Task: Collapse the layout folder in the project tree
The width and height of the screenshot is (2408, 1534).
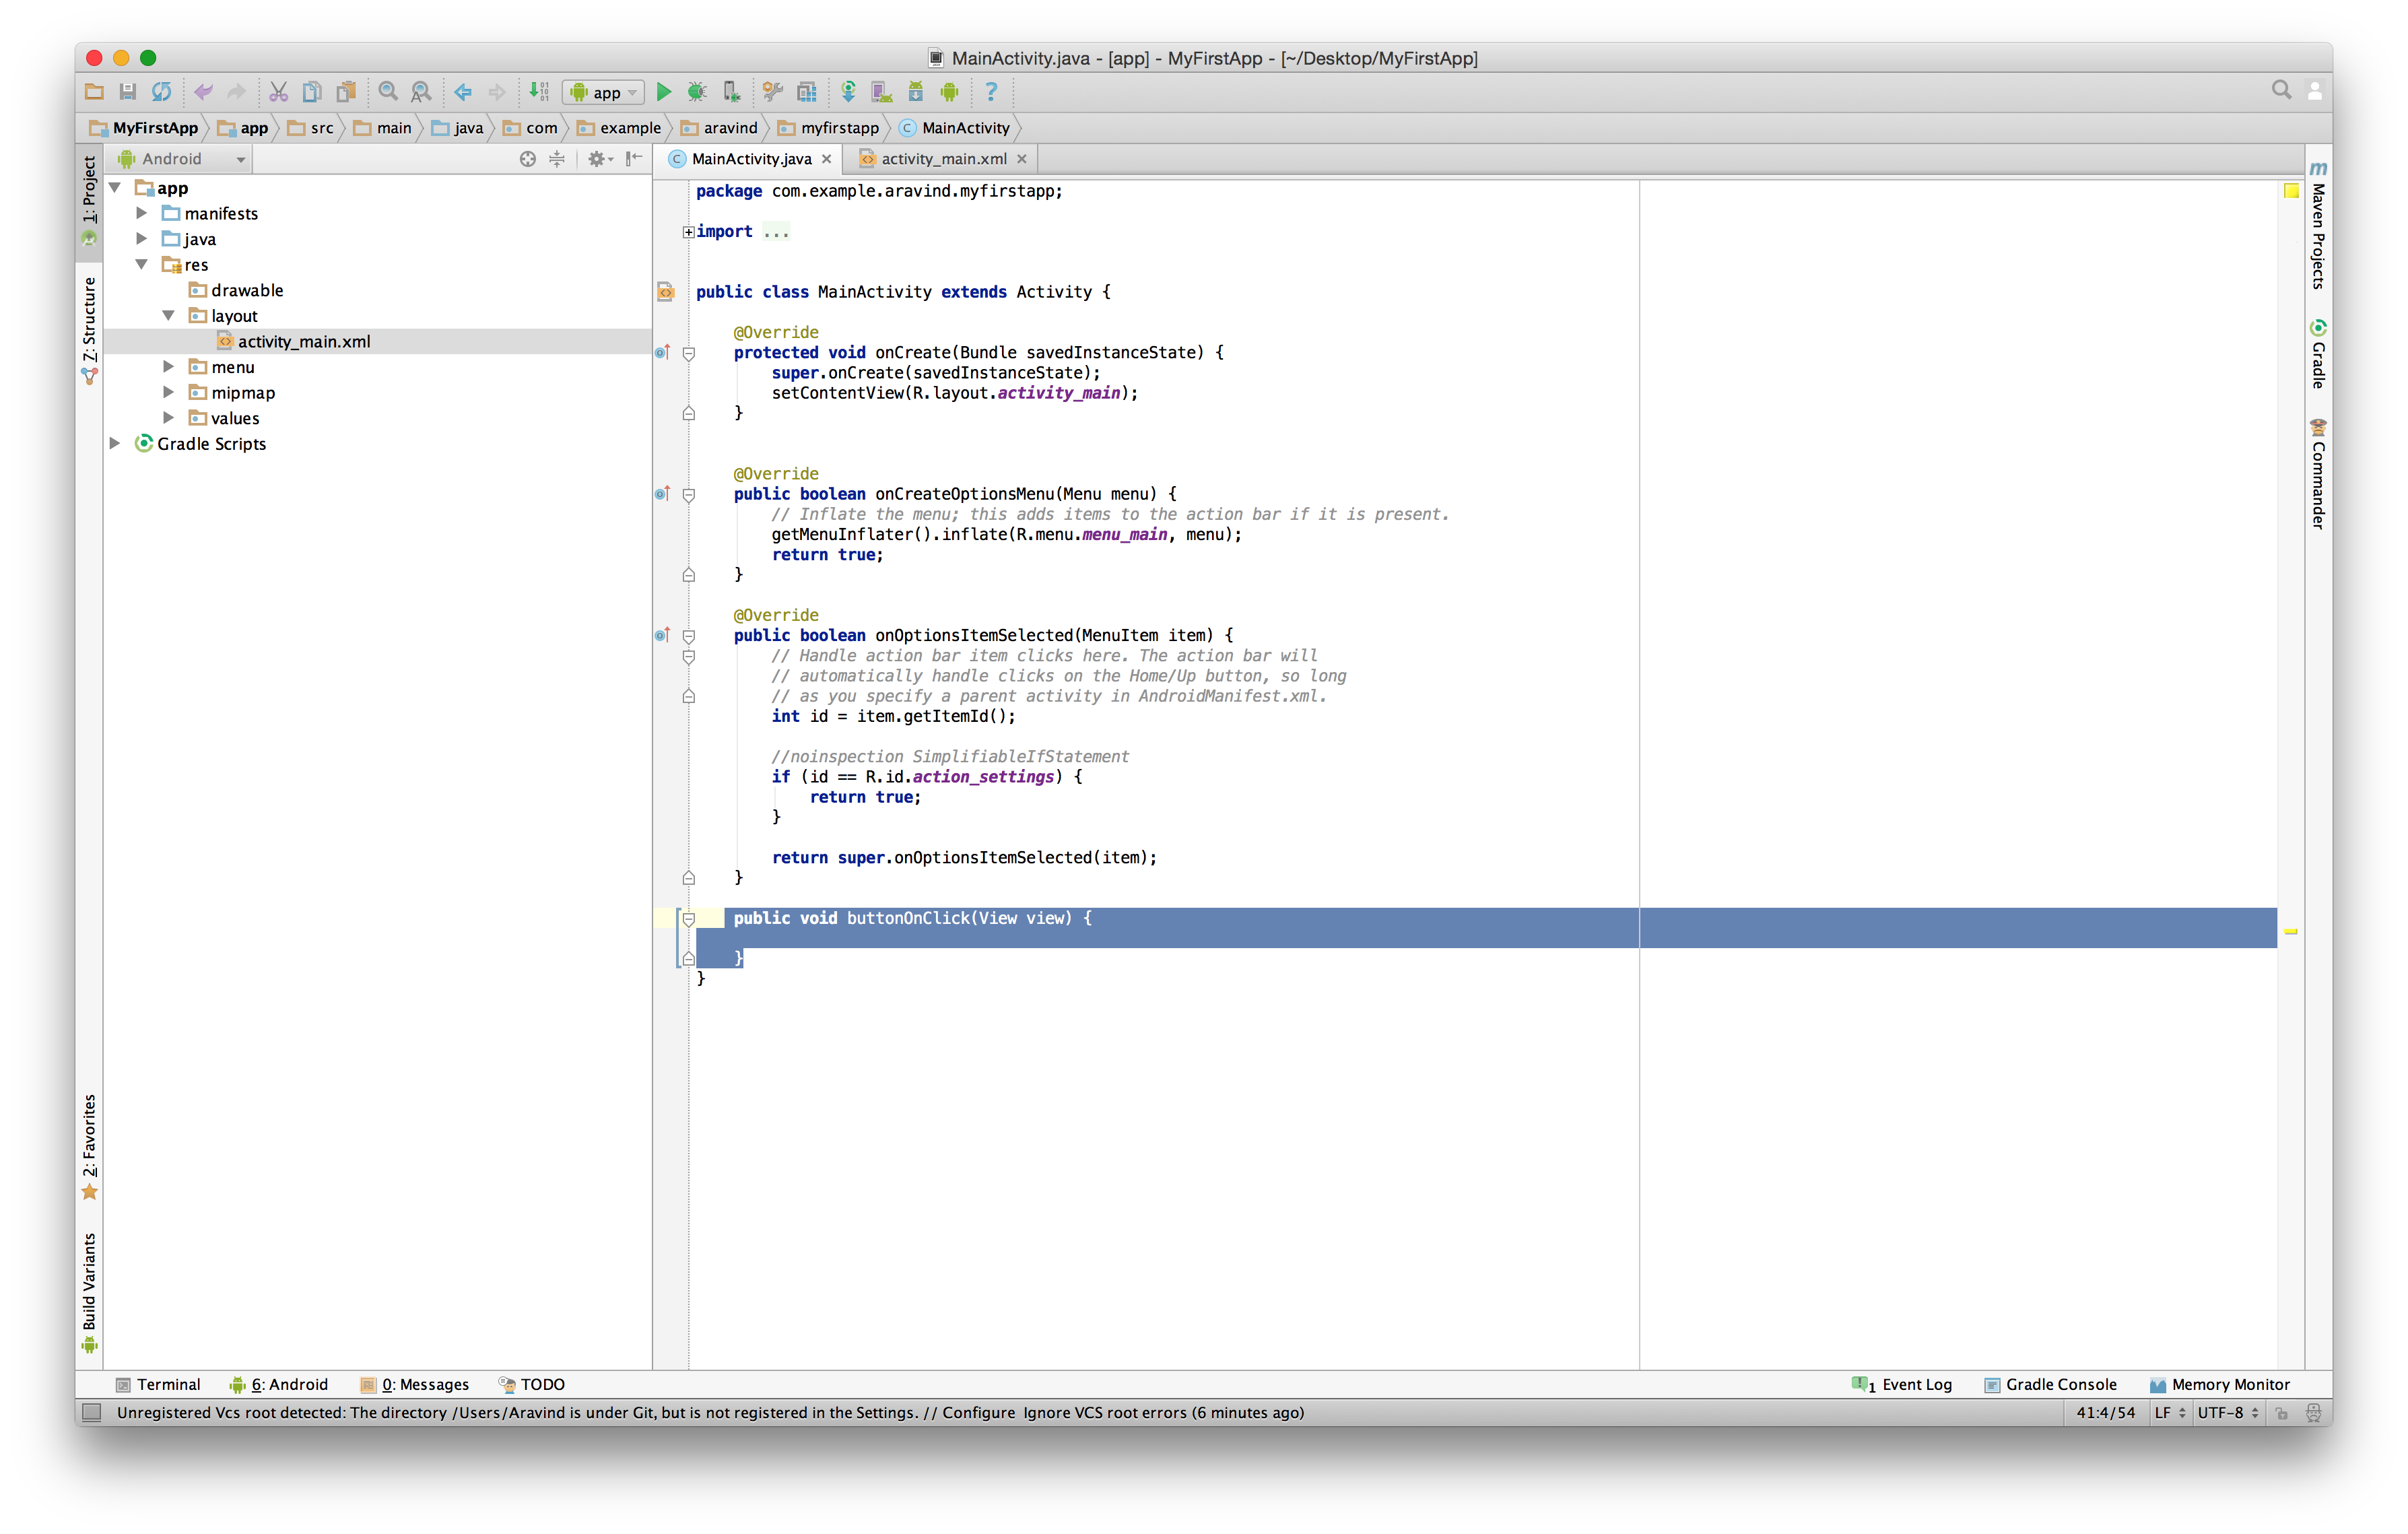Action: (168, 315)
